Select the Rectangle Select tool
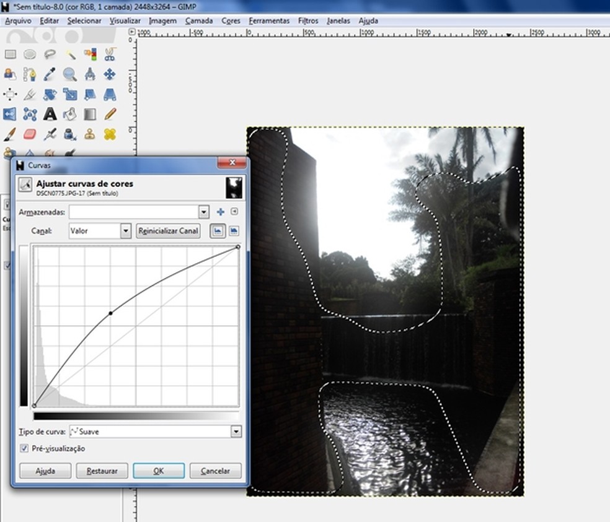 click(10, 54)
